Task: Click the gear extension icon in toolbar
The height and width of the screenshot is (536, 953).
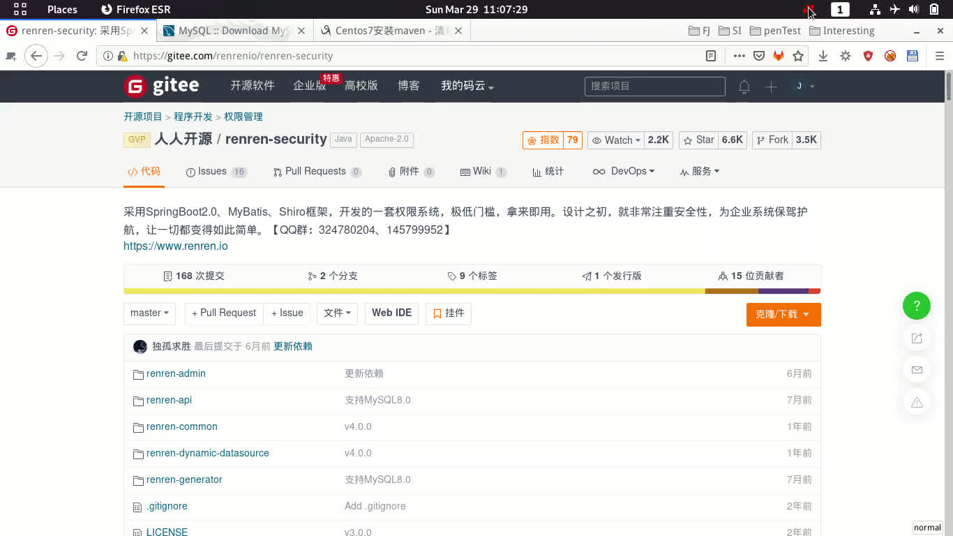Action: coord(846,56)
